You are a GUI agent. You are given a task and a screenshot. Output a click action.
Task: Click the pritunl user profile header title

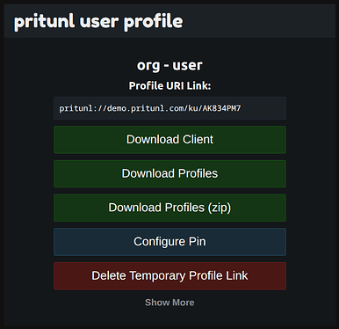[x=98, y=22]
